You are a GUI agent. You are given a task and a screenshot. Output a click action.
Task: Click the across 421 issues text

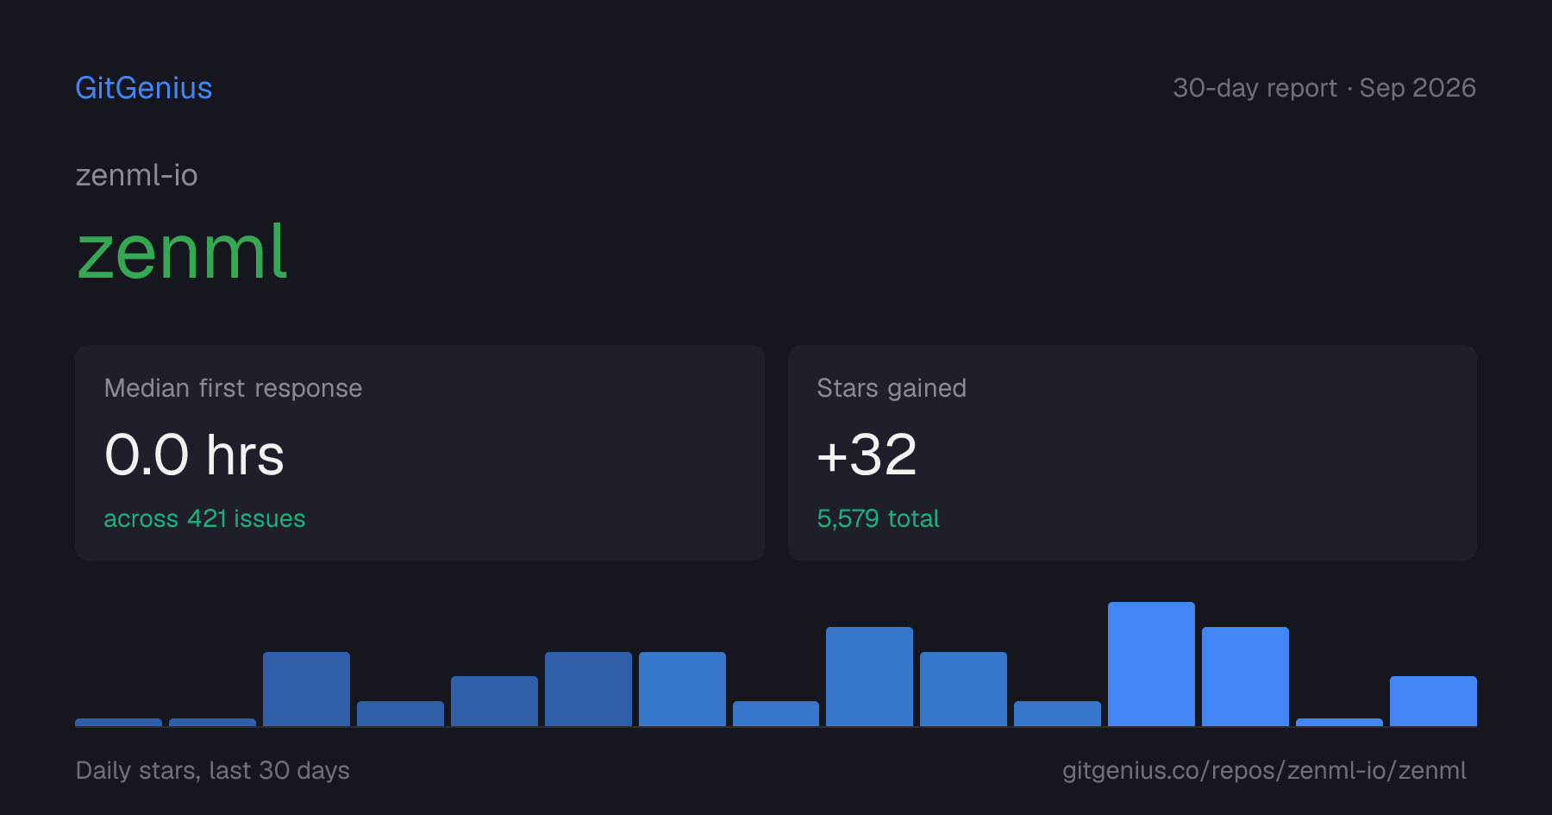click(204, 518)
